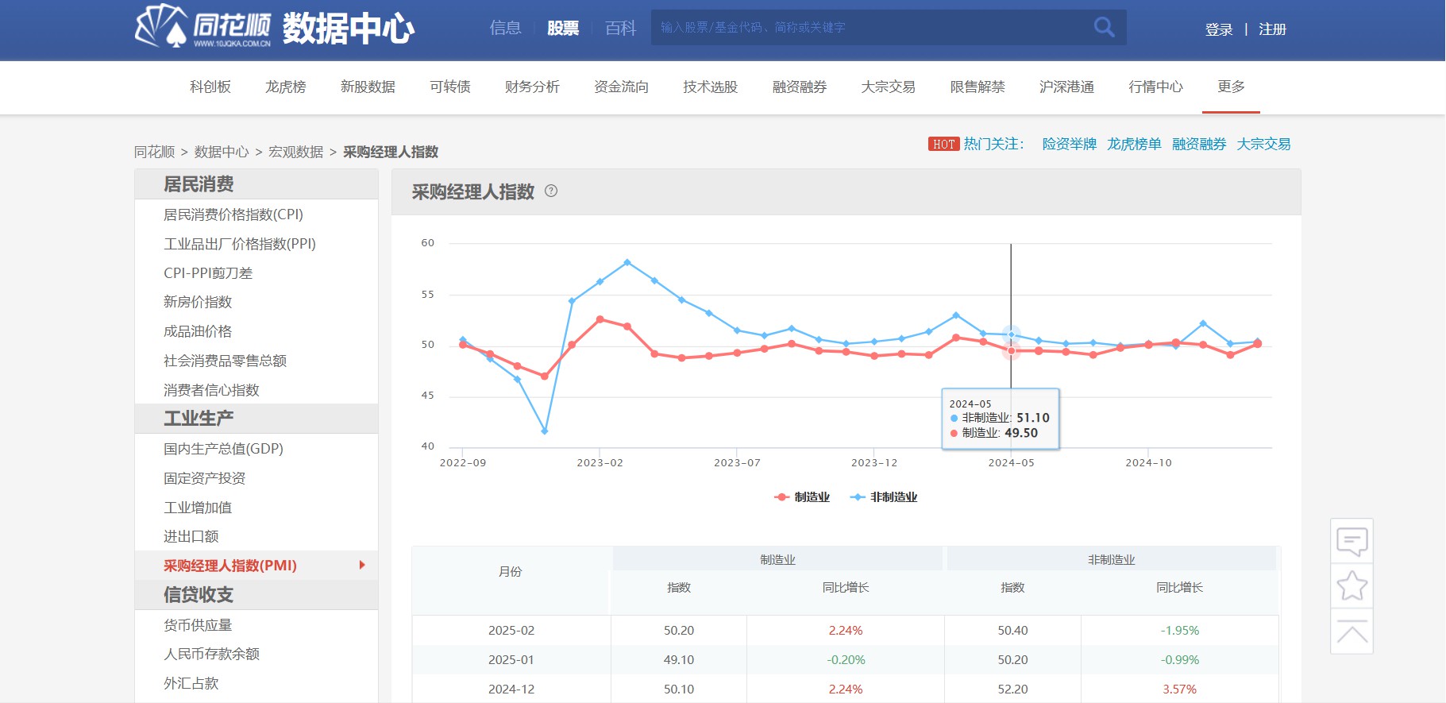
Task: Open the feedback comment icon
Action: coord(1352,542)
